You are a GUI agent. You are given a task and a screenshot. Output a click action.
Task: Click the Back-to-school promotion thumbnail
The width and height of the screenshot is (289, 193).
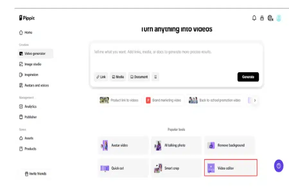[193, 100]
